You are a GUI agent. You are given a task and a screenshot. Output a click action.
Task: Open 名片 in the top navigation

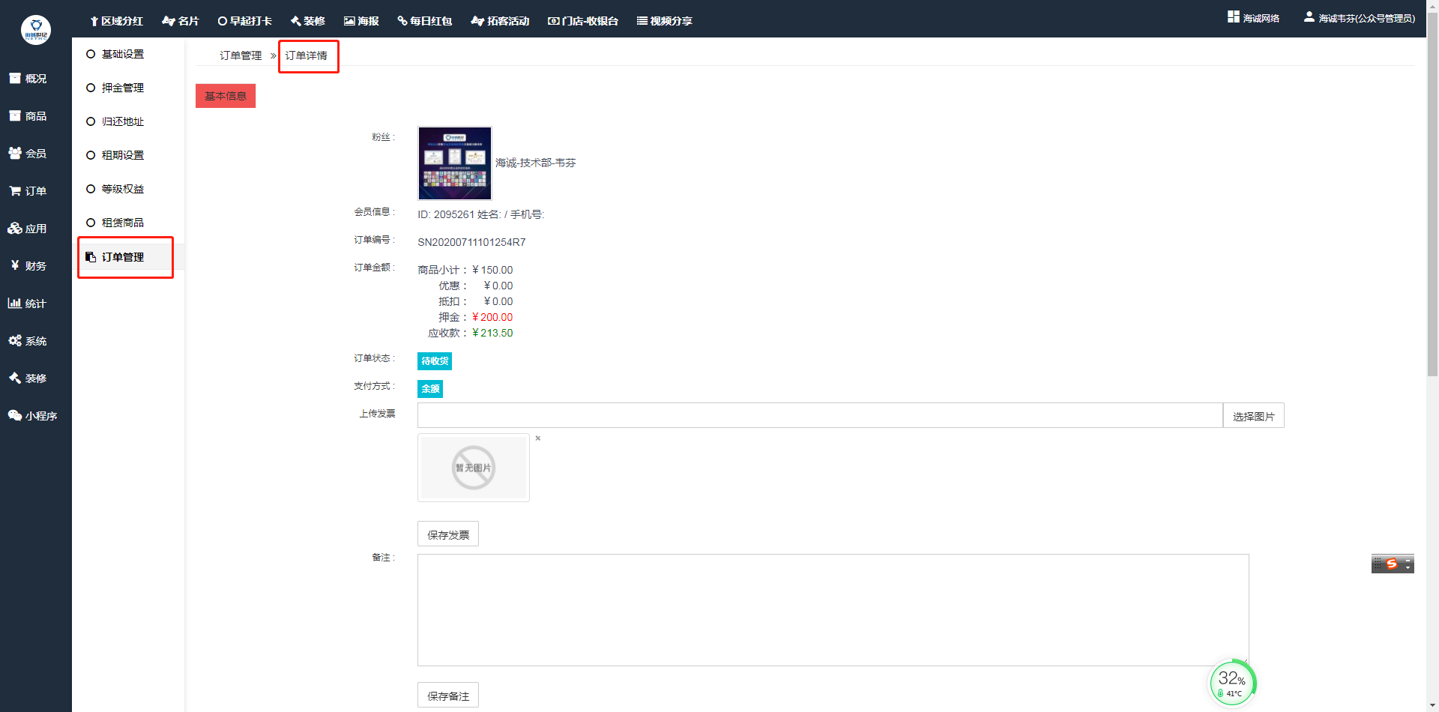click(181, 21)
